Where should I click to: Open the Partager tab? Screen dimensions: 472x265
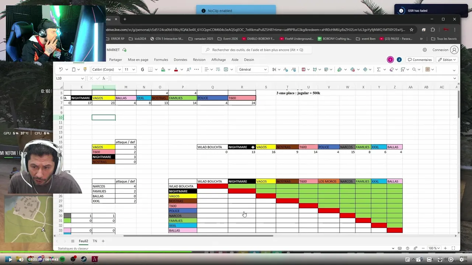coord(115,60)
